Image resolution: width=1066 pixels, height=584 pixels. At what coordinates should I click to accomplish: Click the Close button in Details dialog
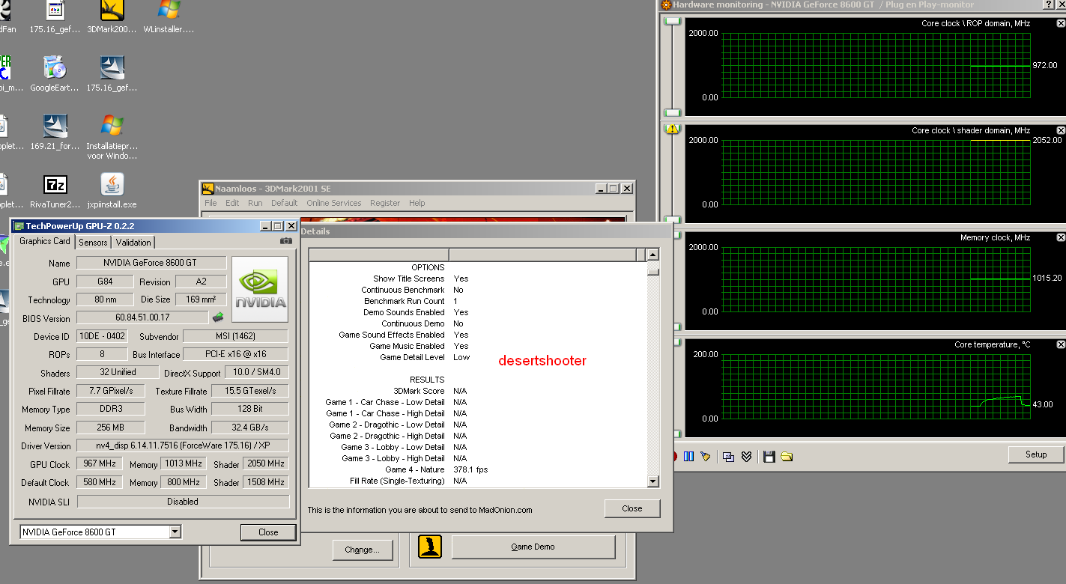pyautogui.click(x=632, y=508)
